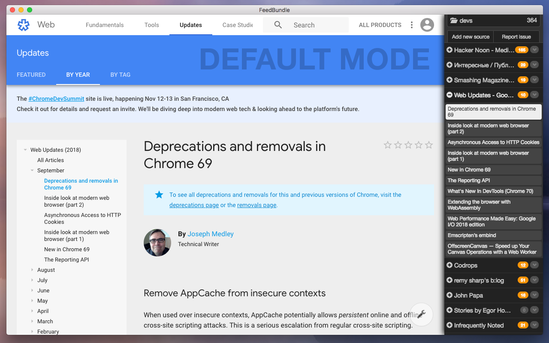Expand remy sharp's b:log feed

(x=449, y=280)
